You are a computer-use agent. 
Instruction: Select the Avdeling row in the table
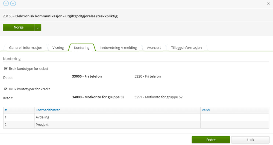point(43,117)
